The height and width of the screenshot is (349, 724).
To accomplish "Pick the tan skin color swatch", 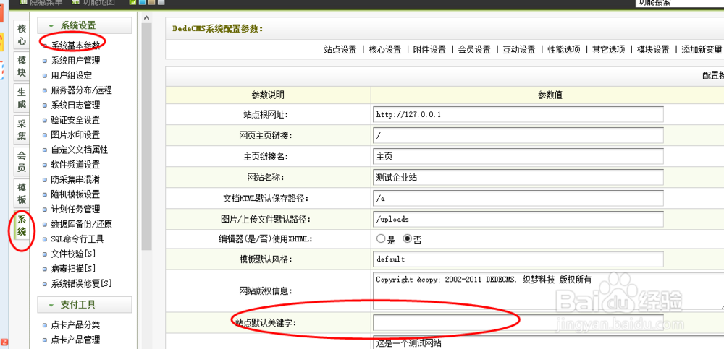I will 152,2.
